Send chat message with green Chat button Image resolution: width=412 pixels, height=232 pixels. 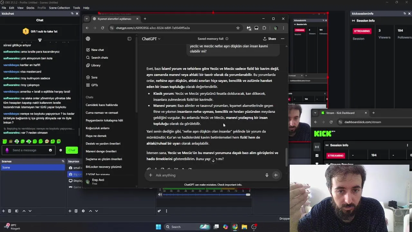(72, 150)
